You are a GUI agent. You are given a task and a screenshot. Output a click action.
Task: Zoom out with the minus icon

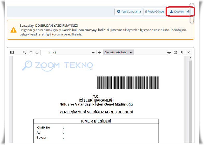pos(93,53)
